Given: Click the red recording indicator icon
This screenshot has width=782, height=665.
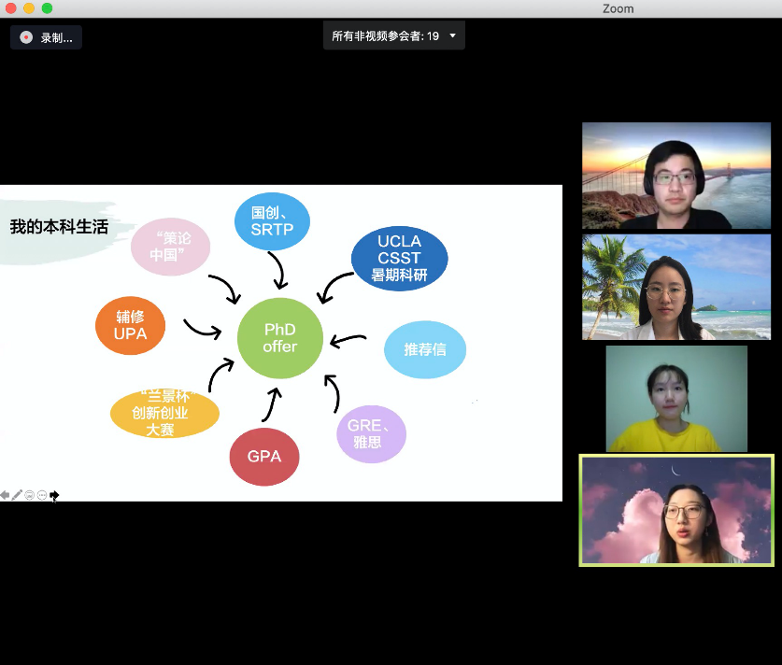Looking at the screenshot, I should point(26,37).
